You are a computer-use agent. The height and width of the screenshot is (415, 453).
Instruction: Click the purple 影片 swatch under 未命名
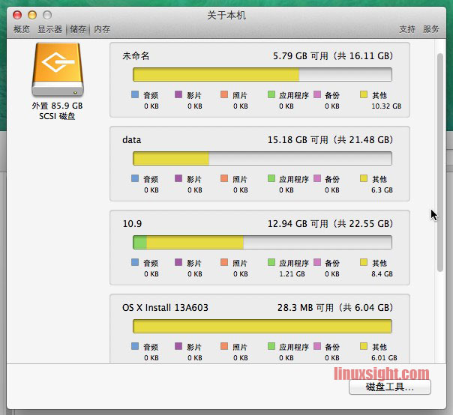pyautogui.click(x=178, y=94)
